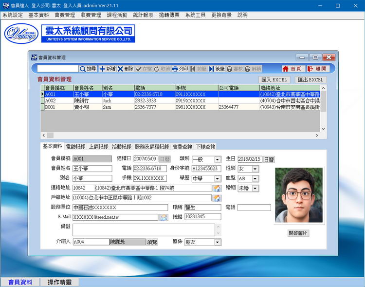Click the 匯出 EXCEL button
Screen dimensions: 365x287
coord(310,79)
